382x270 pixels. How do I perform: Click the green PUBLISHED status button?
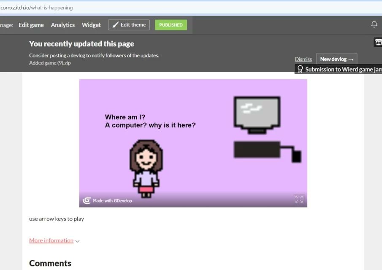(171, 25)
